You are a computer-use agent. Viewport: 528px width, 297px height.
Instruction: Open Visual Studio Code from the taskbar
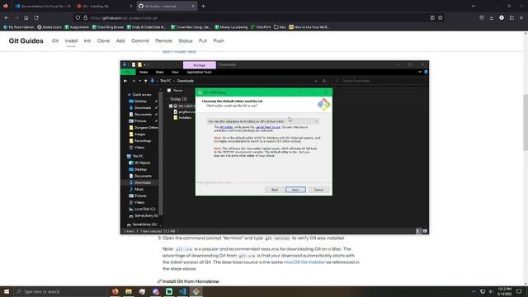[x=182, y=291]
